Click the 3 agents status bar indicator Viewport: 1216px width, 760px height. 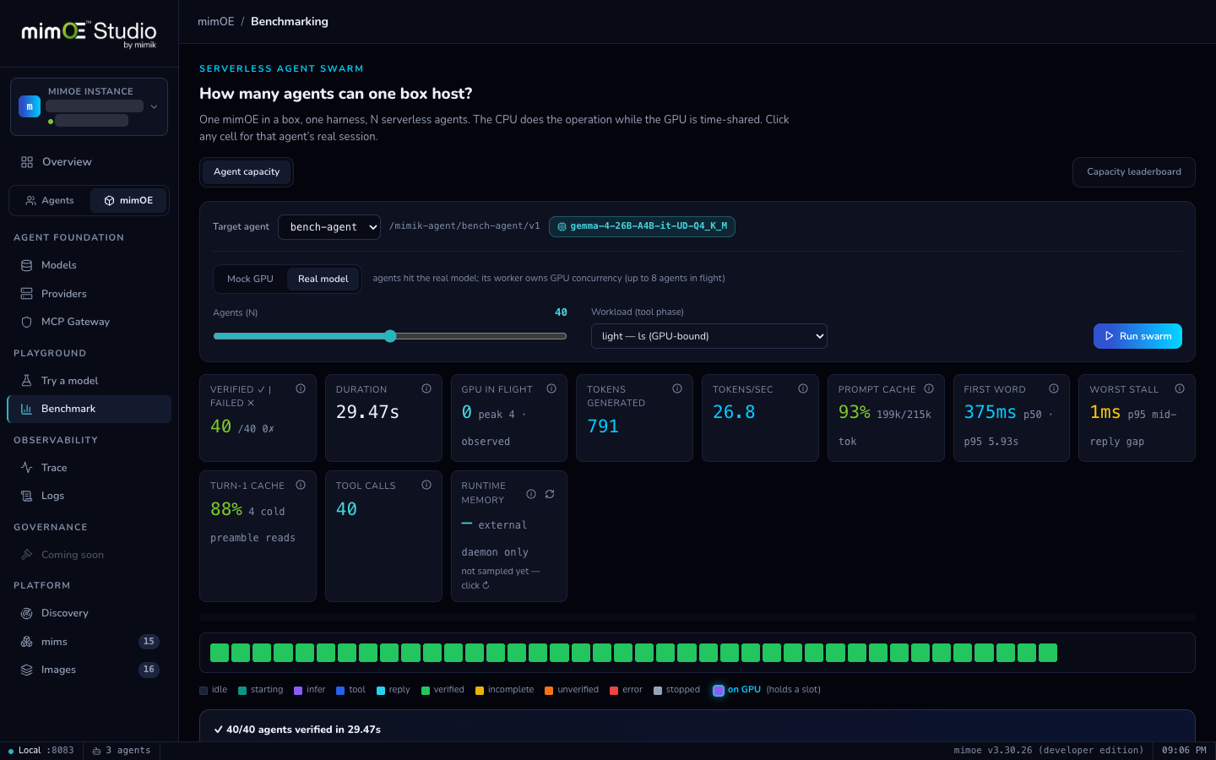click(122, 751)
